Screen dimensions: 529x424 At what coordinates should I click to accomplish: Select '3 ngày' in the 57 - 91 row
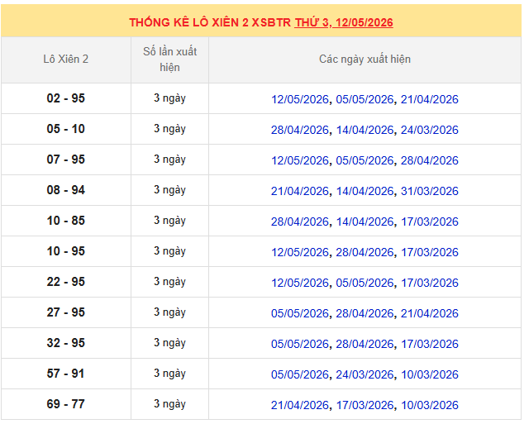169,374
